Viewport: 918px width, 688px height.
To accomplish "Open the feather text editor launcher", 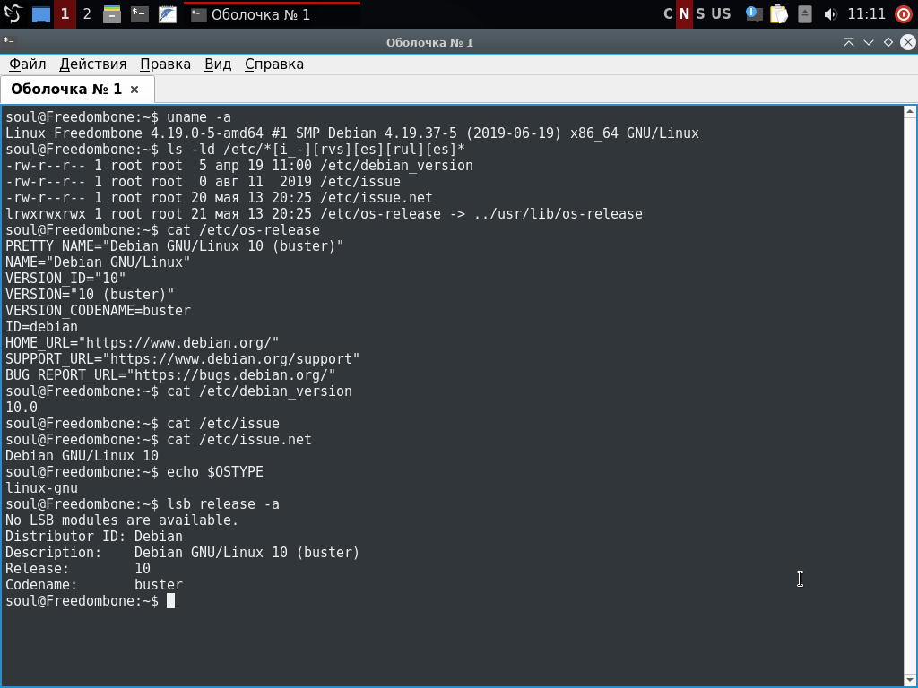I will pyautogui.click(x=168, y=14).
